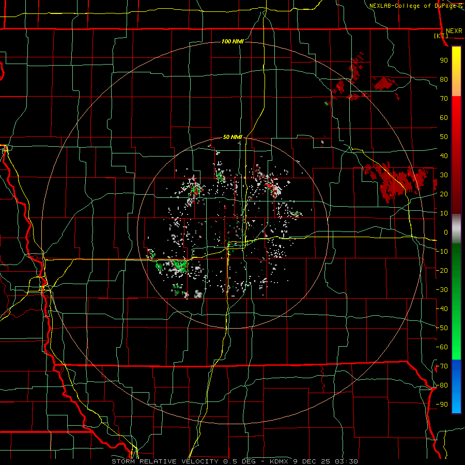Image resolution: width=465 pixels, height=465 pixels.
Task: Select the "-90" value on the velocity scale
Action: [442, 405]
